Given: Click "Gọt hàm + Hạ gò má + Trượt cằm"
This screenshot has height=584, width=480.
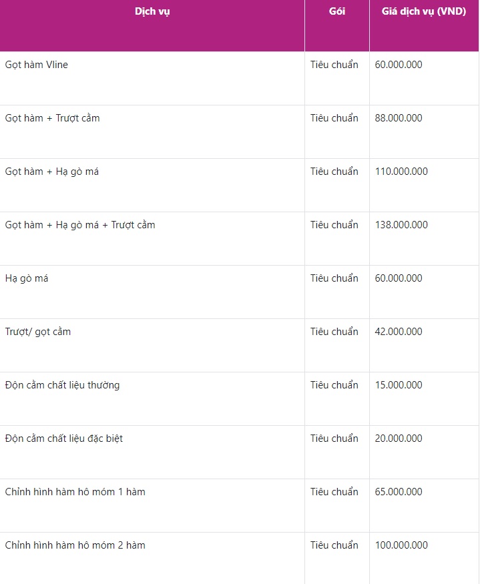Looking at the screenshot, I should [80, 225].
